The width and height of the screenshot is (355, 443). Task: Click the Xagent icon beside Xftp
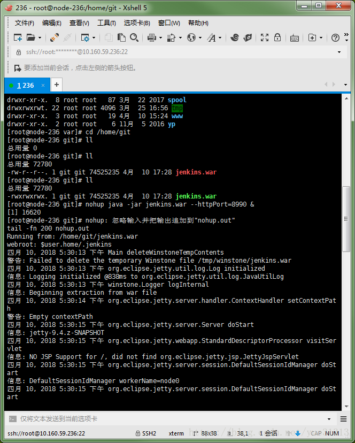[x=248, y=37]
